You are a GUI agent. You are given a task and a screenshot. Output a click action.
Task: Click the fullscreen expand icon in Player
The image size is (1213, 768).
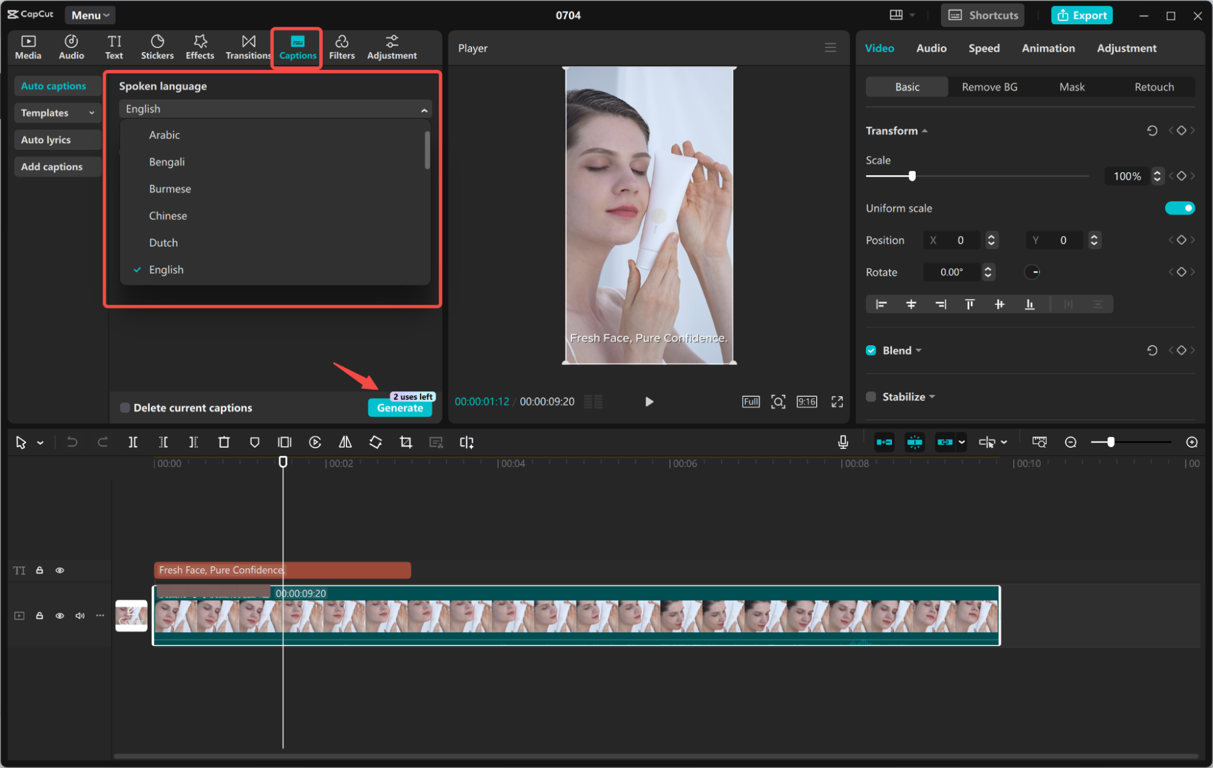(x=837, y=402)
